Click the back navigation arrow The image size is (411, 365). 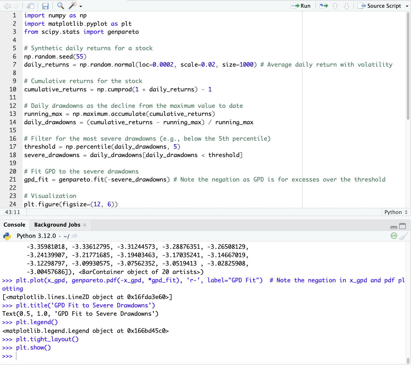pyautogui.click(x=7, y=6)
